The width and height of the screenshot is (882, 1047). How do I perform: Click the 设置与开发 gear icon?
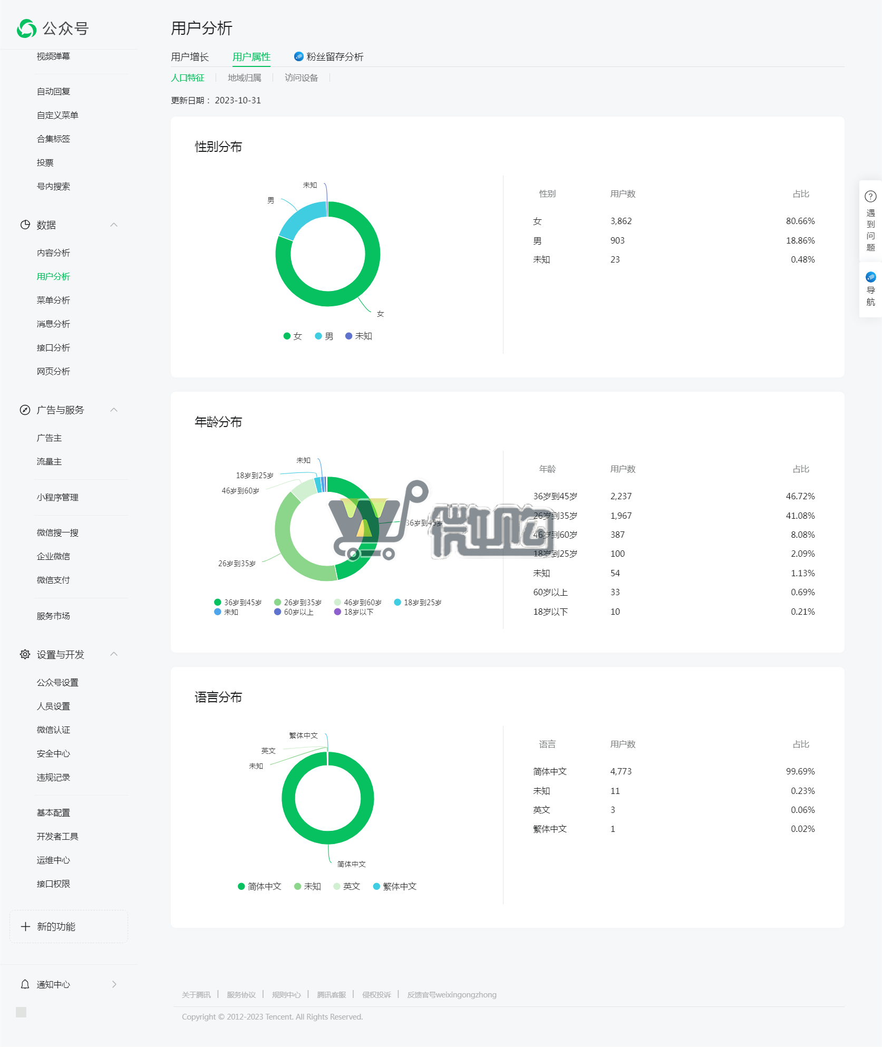click(x=25, y=654)
